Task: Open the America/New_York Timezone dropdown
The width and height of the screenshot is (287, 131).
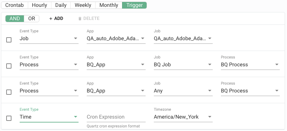Action: [x=183, y=117]
